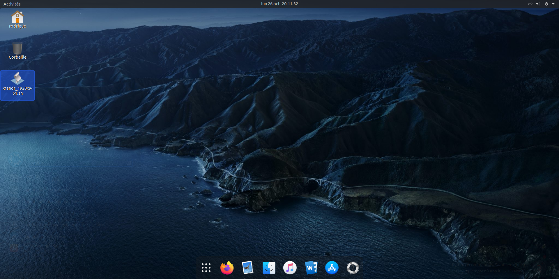Image resolution: width=559 pixels, height=279 pixels.
Task: Click the home folder icon above rodrigue
Action: point(17,17)
